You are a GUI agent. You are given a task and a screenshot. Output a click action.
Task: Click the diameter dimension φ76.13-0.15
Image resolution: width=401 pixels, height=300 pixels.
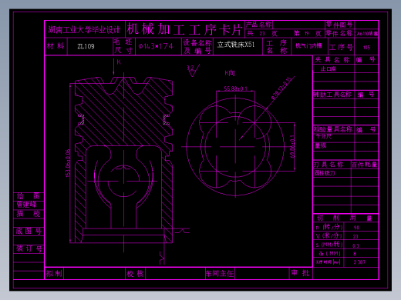click(281, 88)
